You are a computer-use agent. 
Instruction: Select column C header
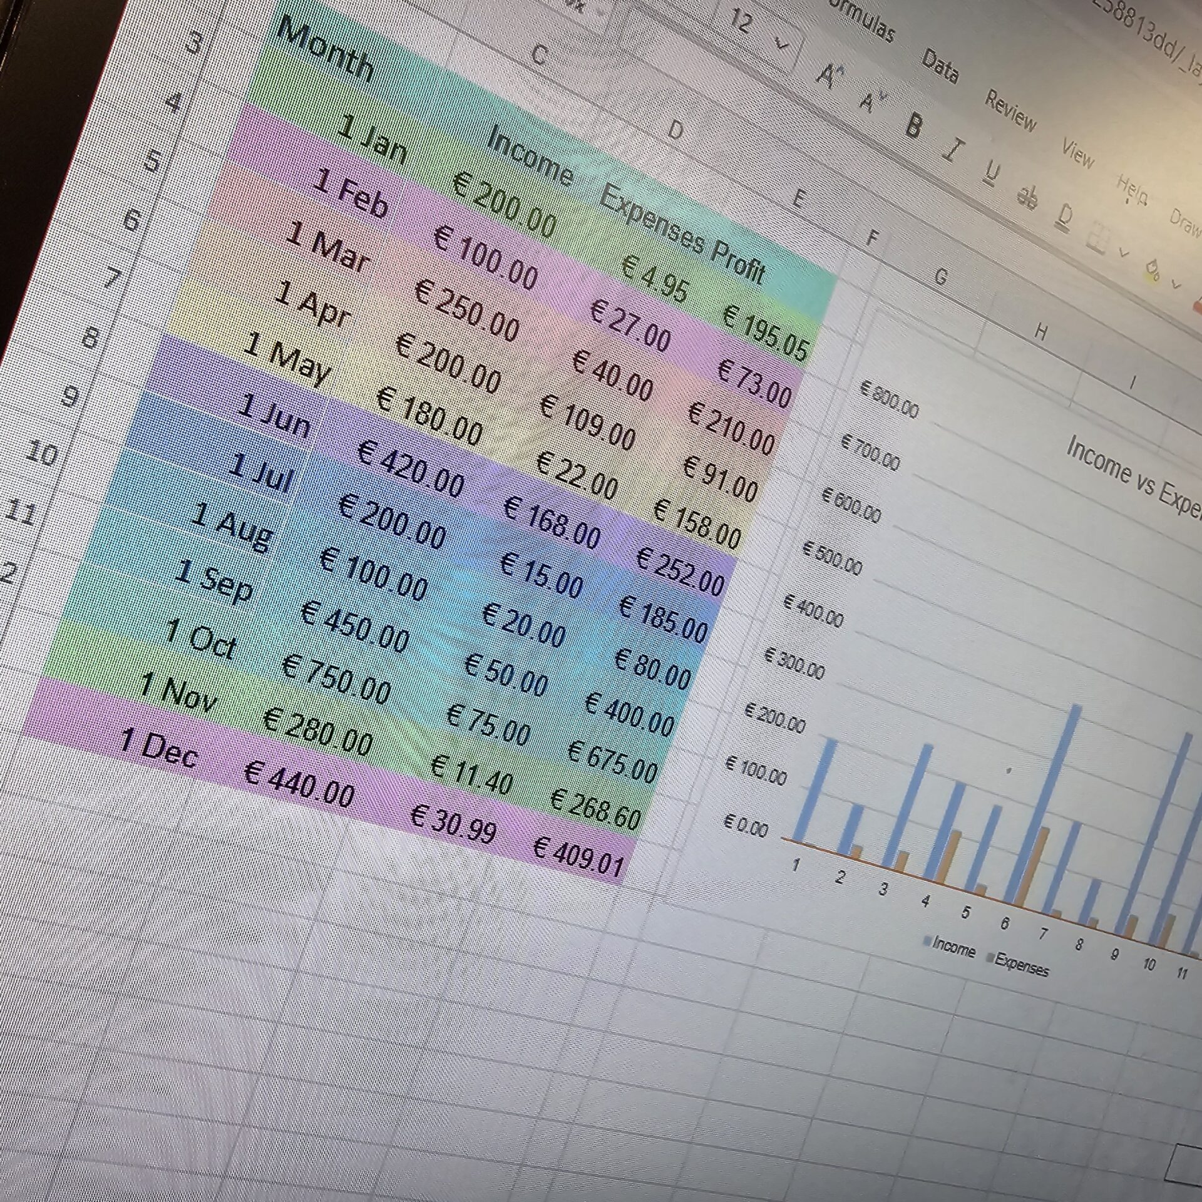click(x=539, y=54)
